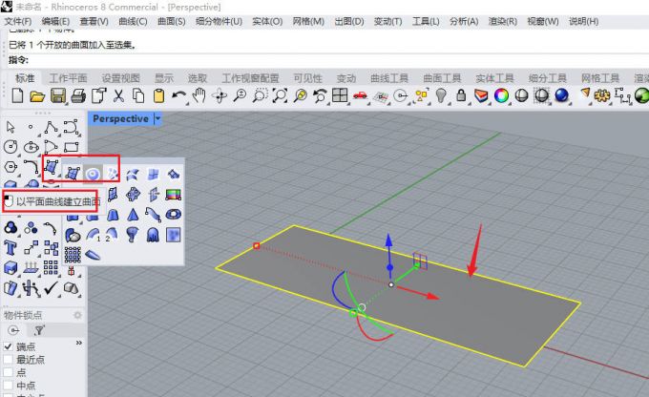This screenshot has height=397, width=649.
Task: Click the point grid surface icon
Action: tap(73, 255)
